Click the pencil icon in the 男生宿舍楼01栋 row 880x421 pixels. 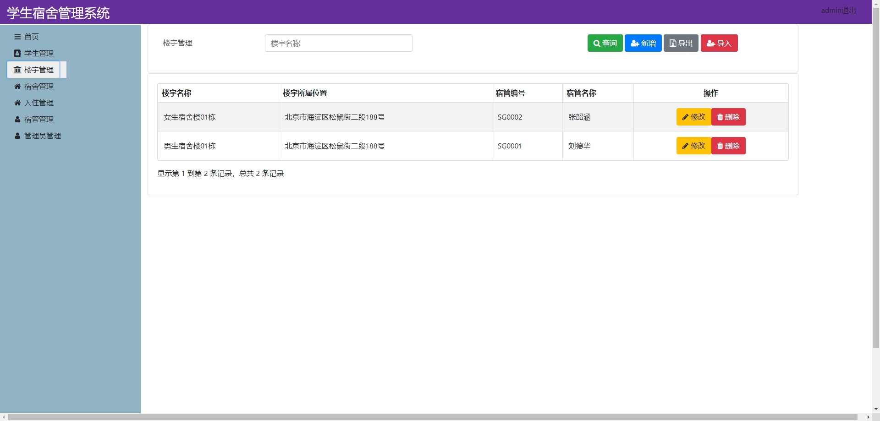[685, 146]
